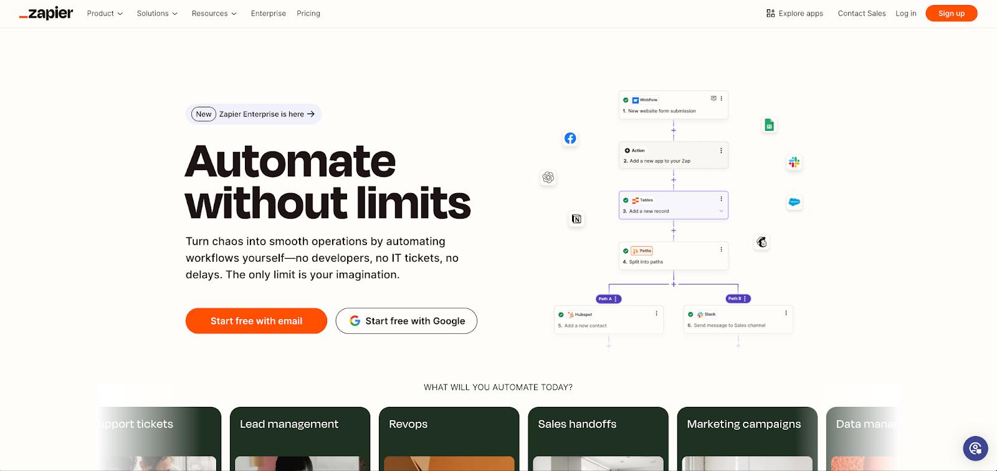Click the Slack icon in step 6
This screenshot has height=471, width=997.
point(700,315)
